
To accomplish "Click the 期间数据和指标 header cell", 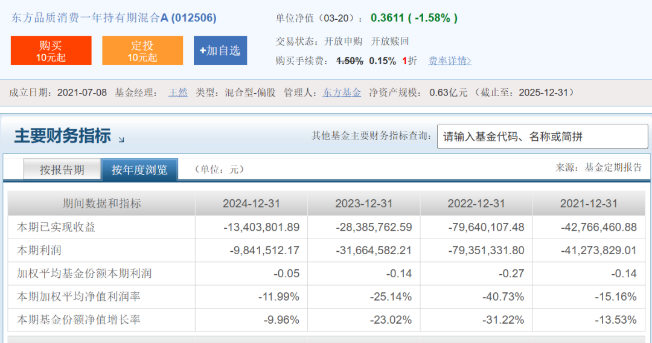I will [101, 204].
